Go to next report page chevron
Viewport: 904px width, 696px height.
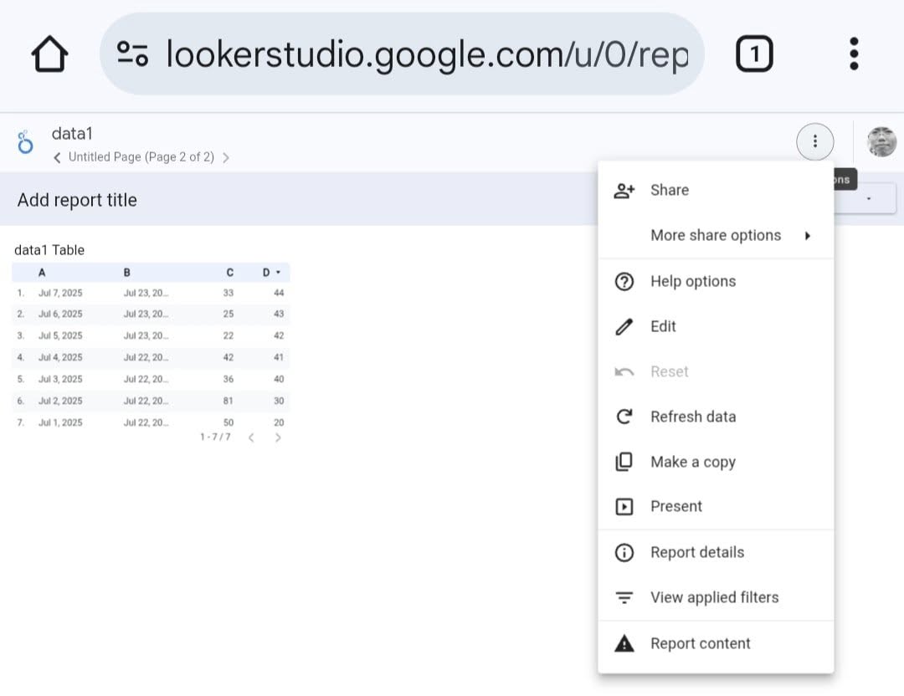226,157
